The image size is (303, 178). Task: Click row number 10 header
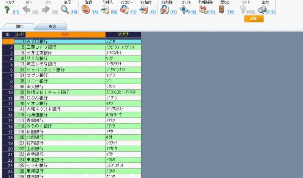click(x=8, y=92)
